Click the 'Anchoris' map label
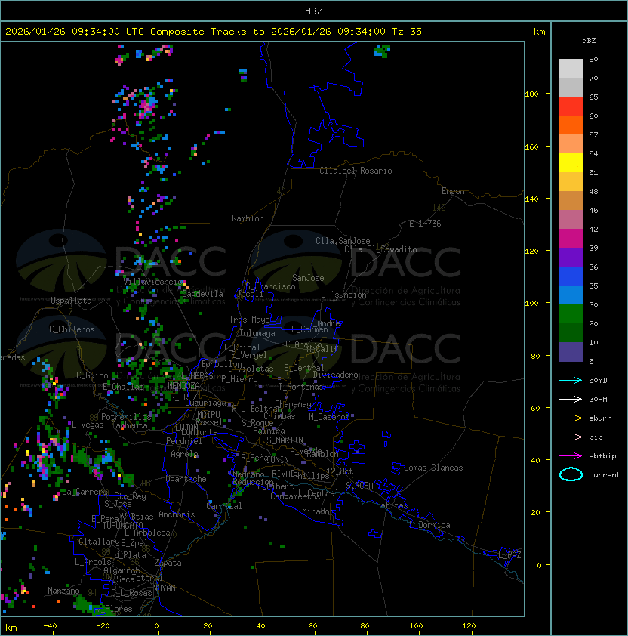The image size is (628, 636). click(x=177, y=514)
